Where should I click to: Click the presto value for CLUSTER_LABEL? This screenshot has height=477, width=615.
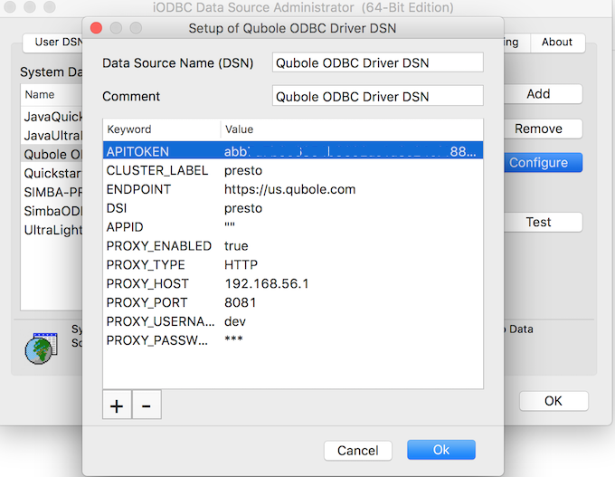click(243, 171)
